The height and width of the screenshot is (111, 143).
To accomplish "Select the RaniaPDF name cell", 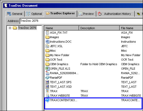I will coord(56,78).
